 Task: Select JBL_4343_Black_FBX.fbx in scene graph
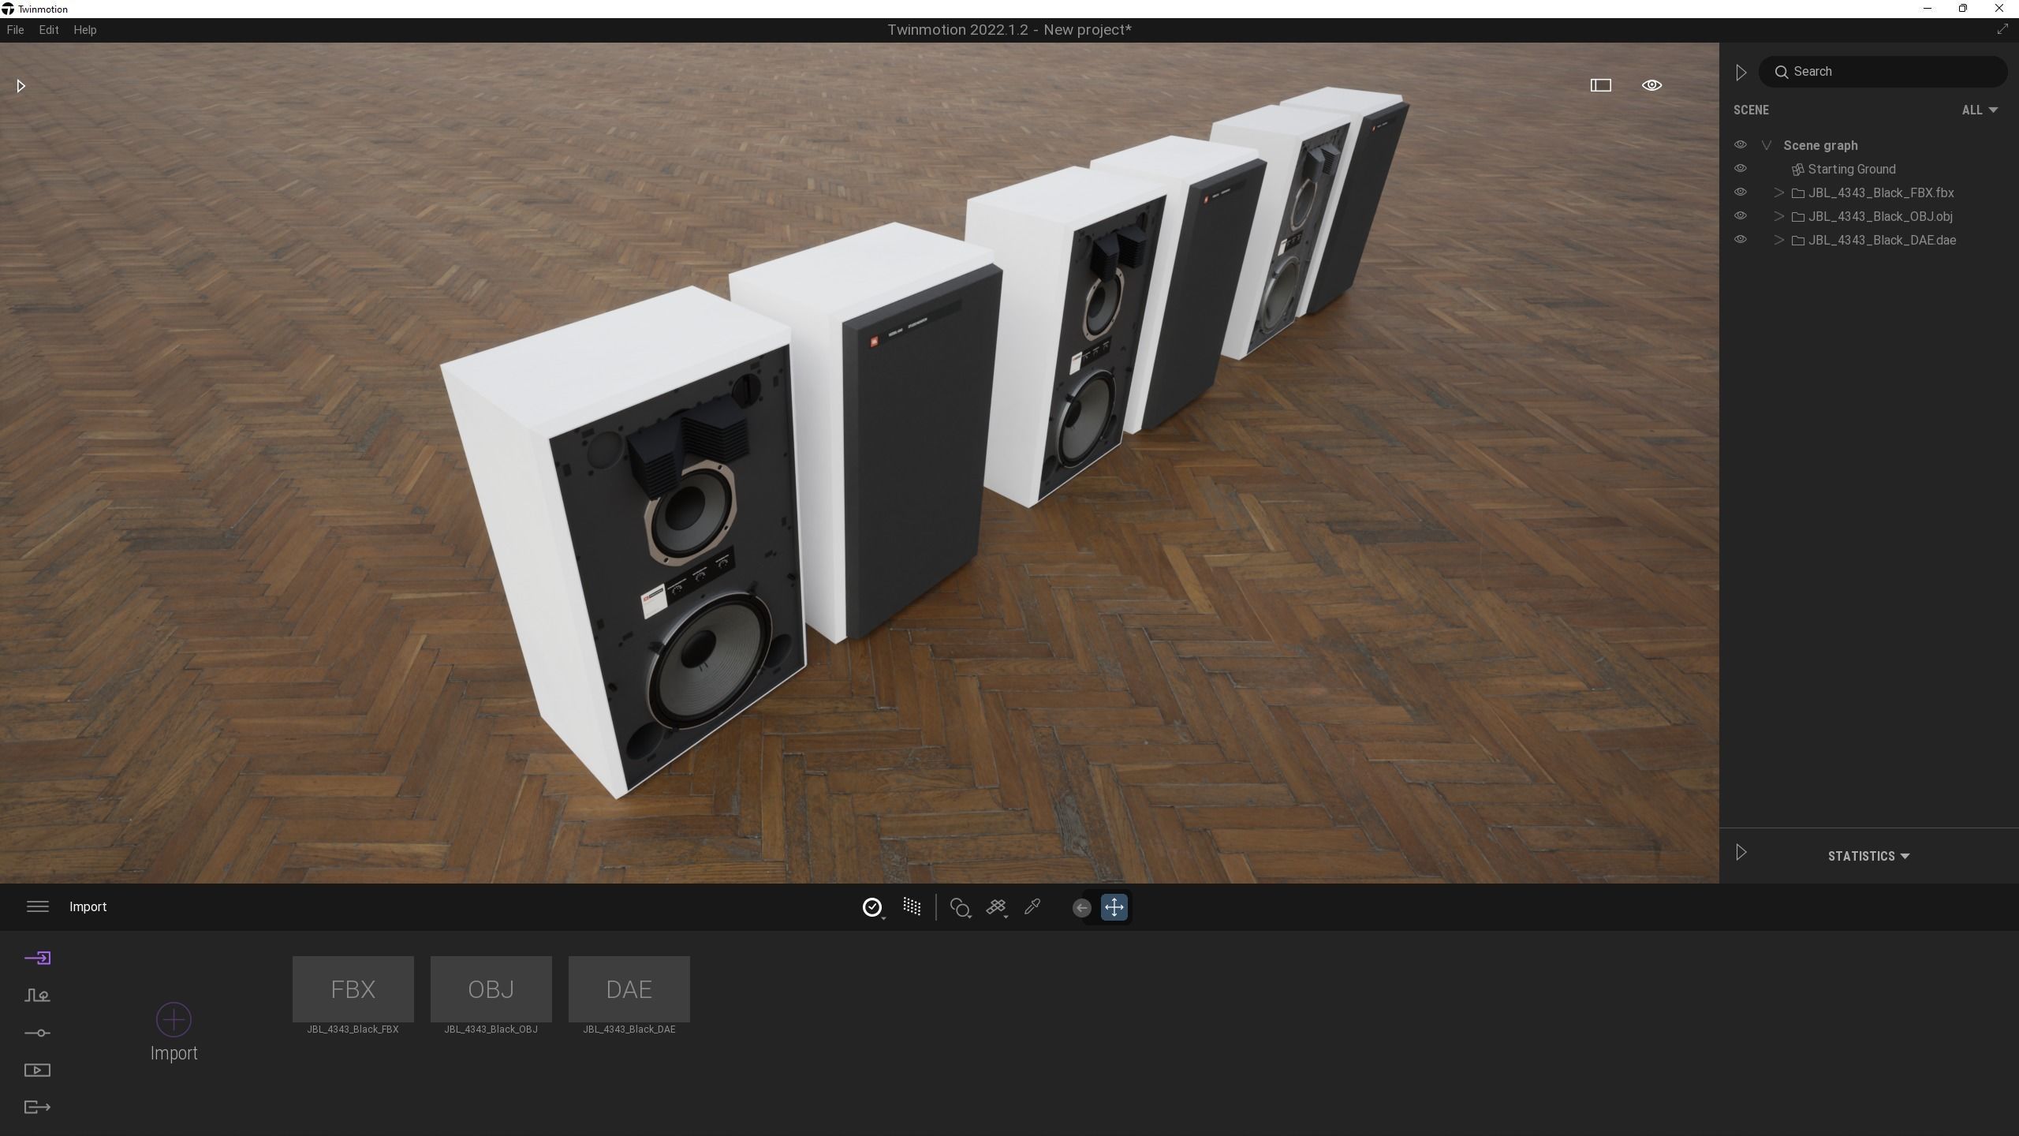(1881, 192)
